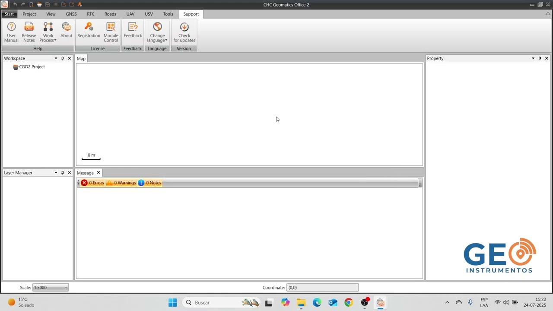
Task: Click the Save icon in quick toolbar
Action: pos(48,4)
